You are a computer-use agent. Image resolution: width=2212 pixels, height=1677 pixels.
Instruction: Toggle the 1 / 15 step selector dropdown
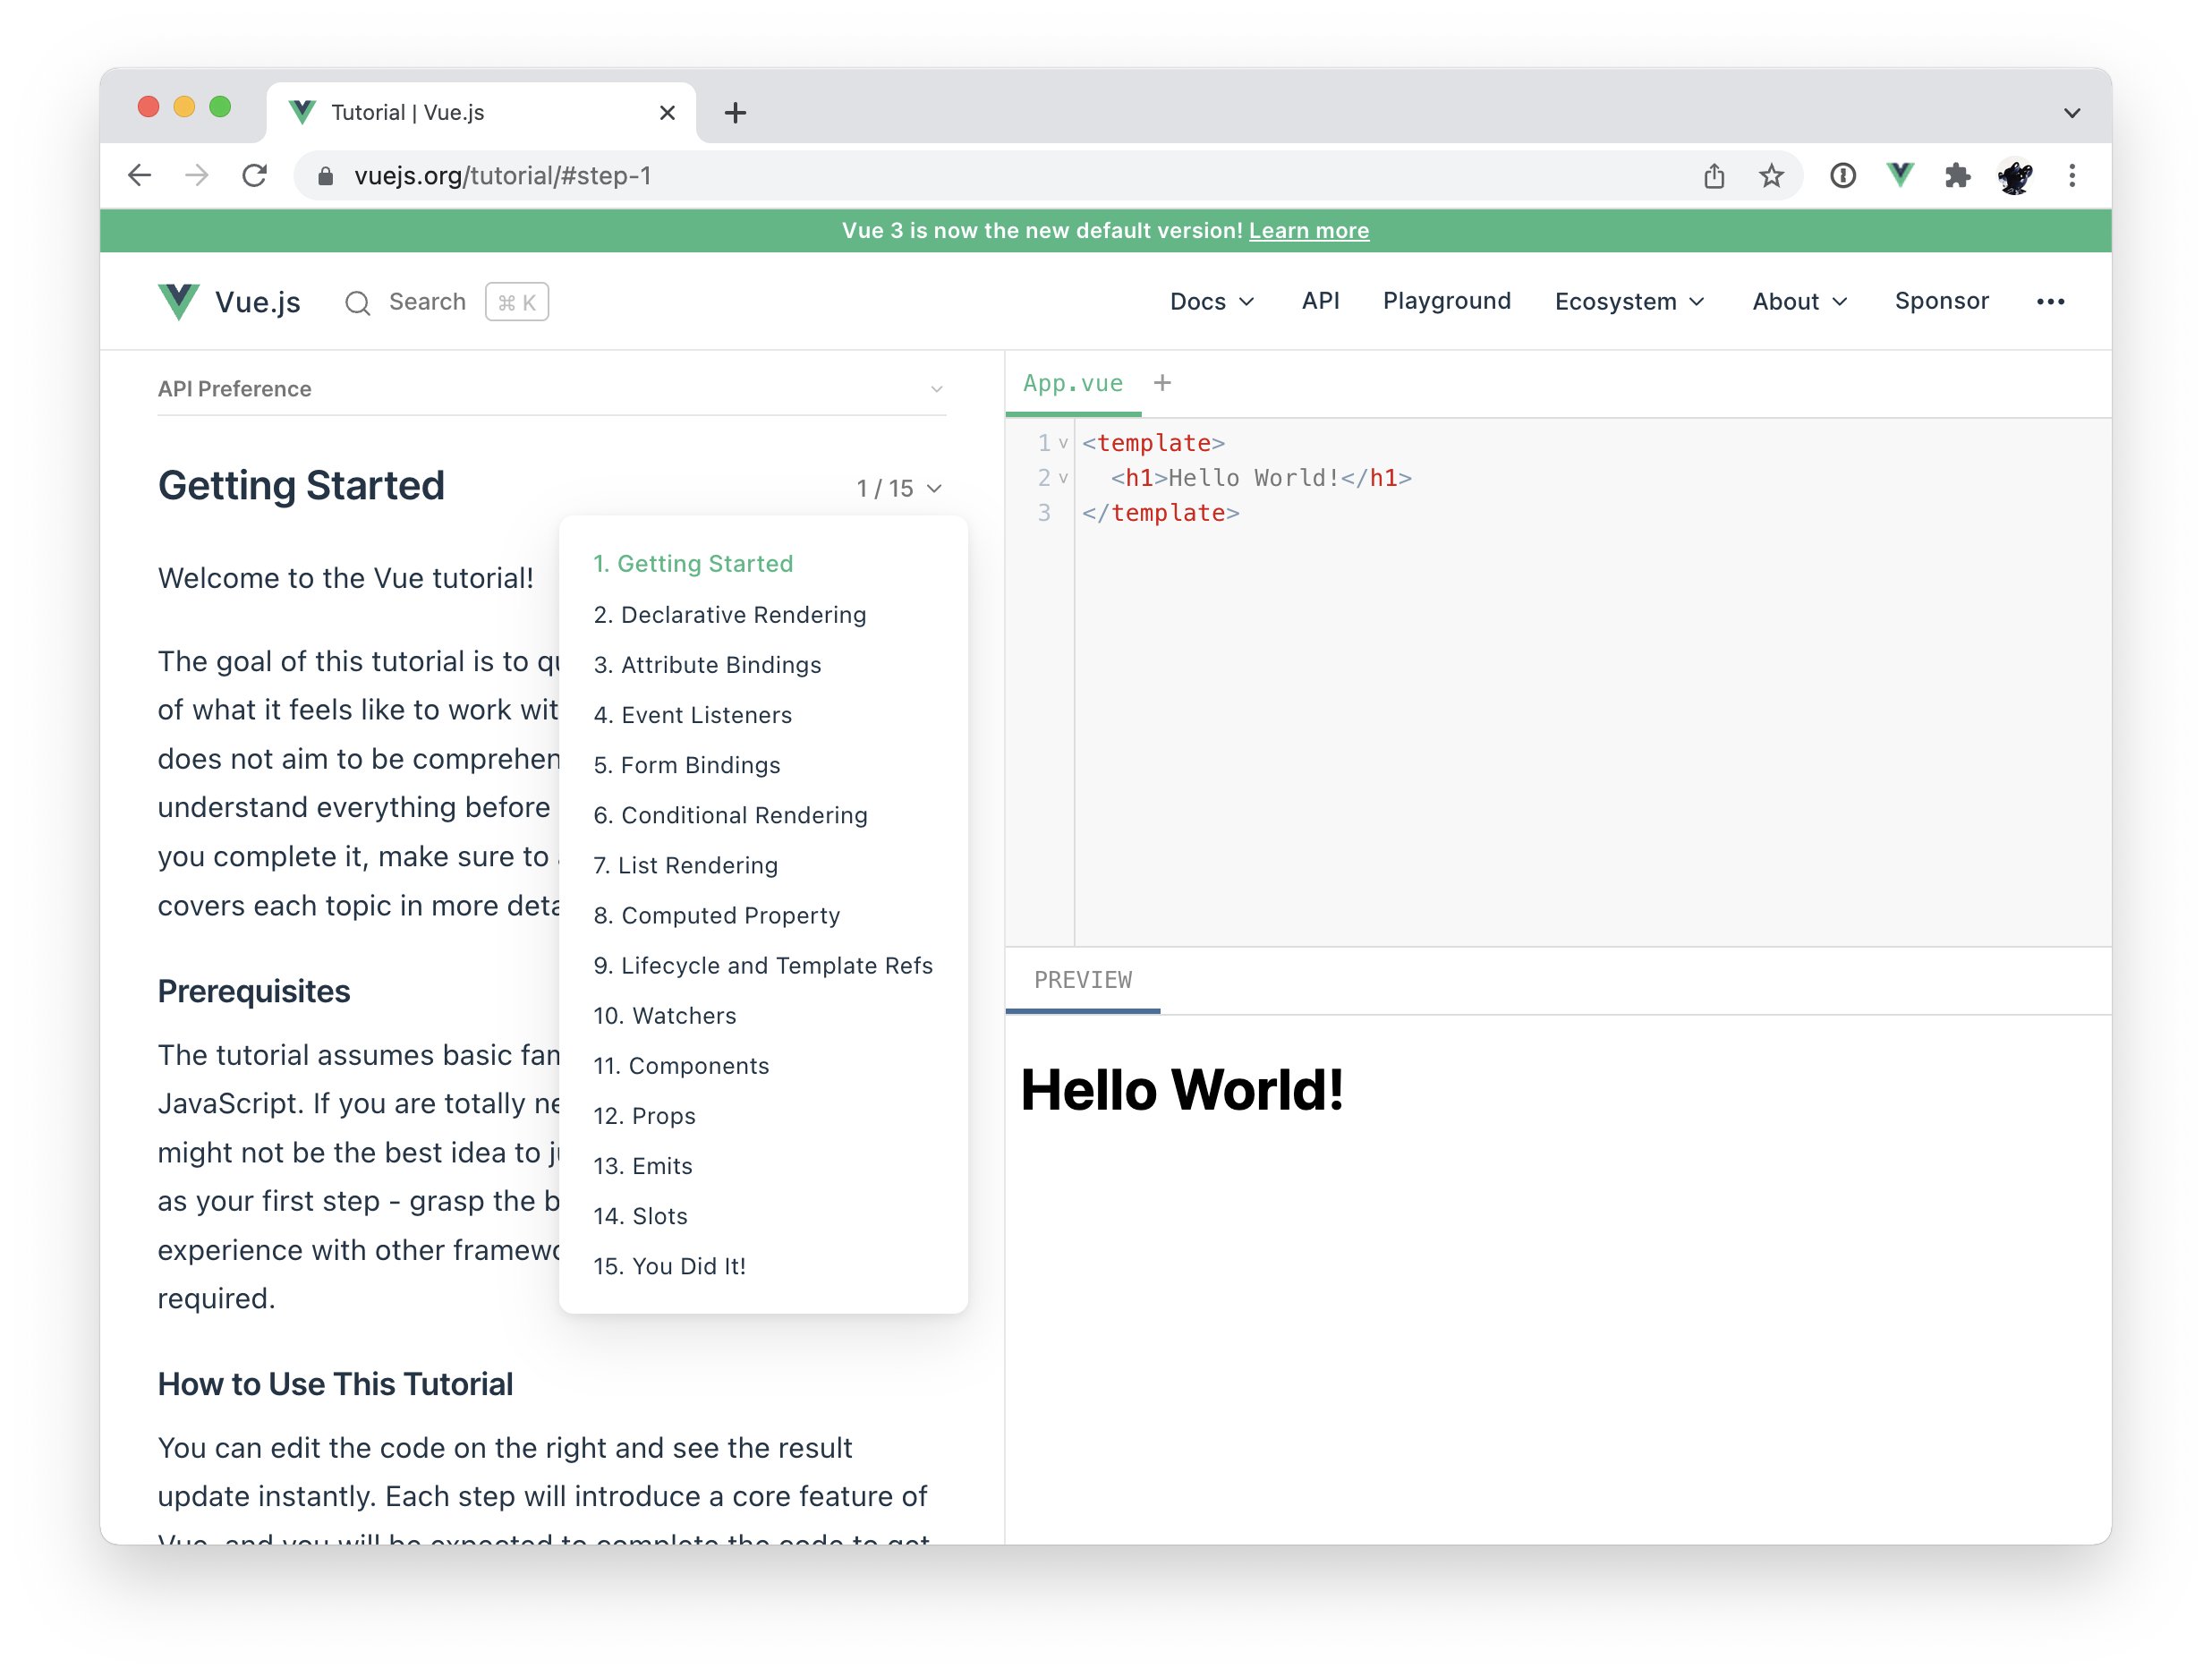click(899, 488)
